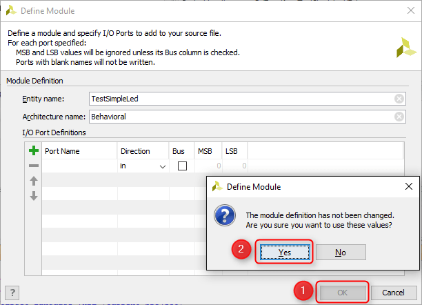Click the Port Name cell in first row
This screenshot has height=305, width=422.
pyautogui.click(x=79, y=166)
